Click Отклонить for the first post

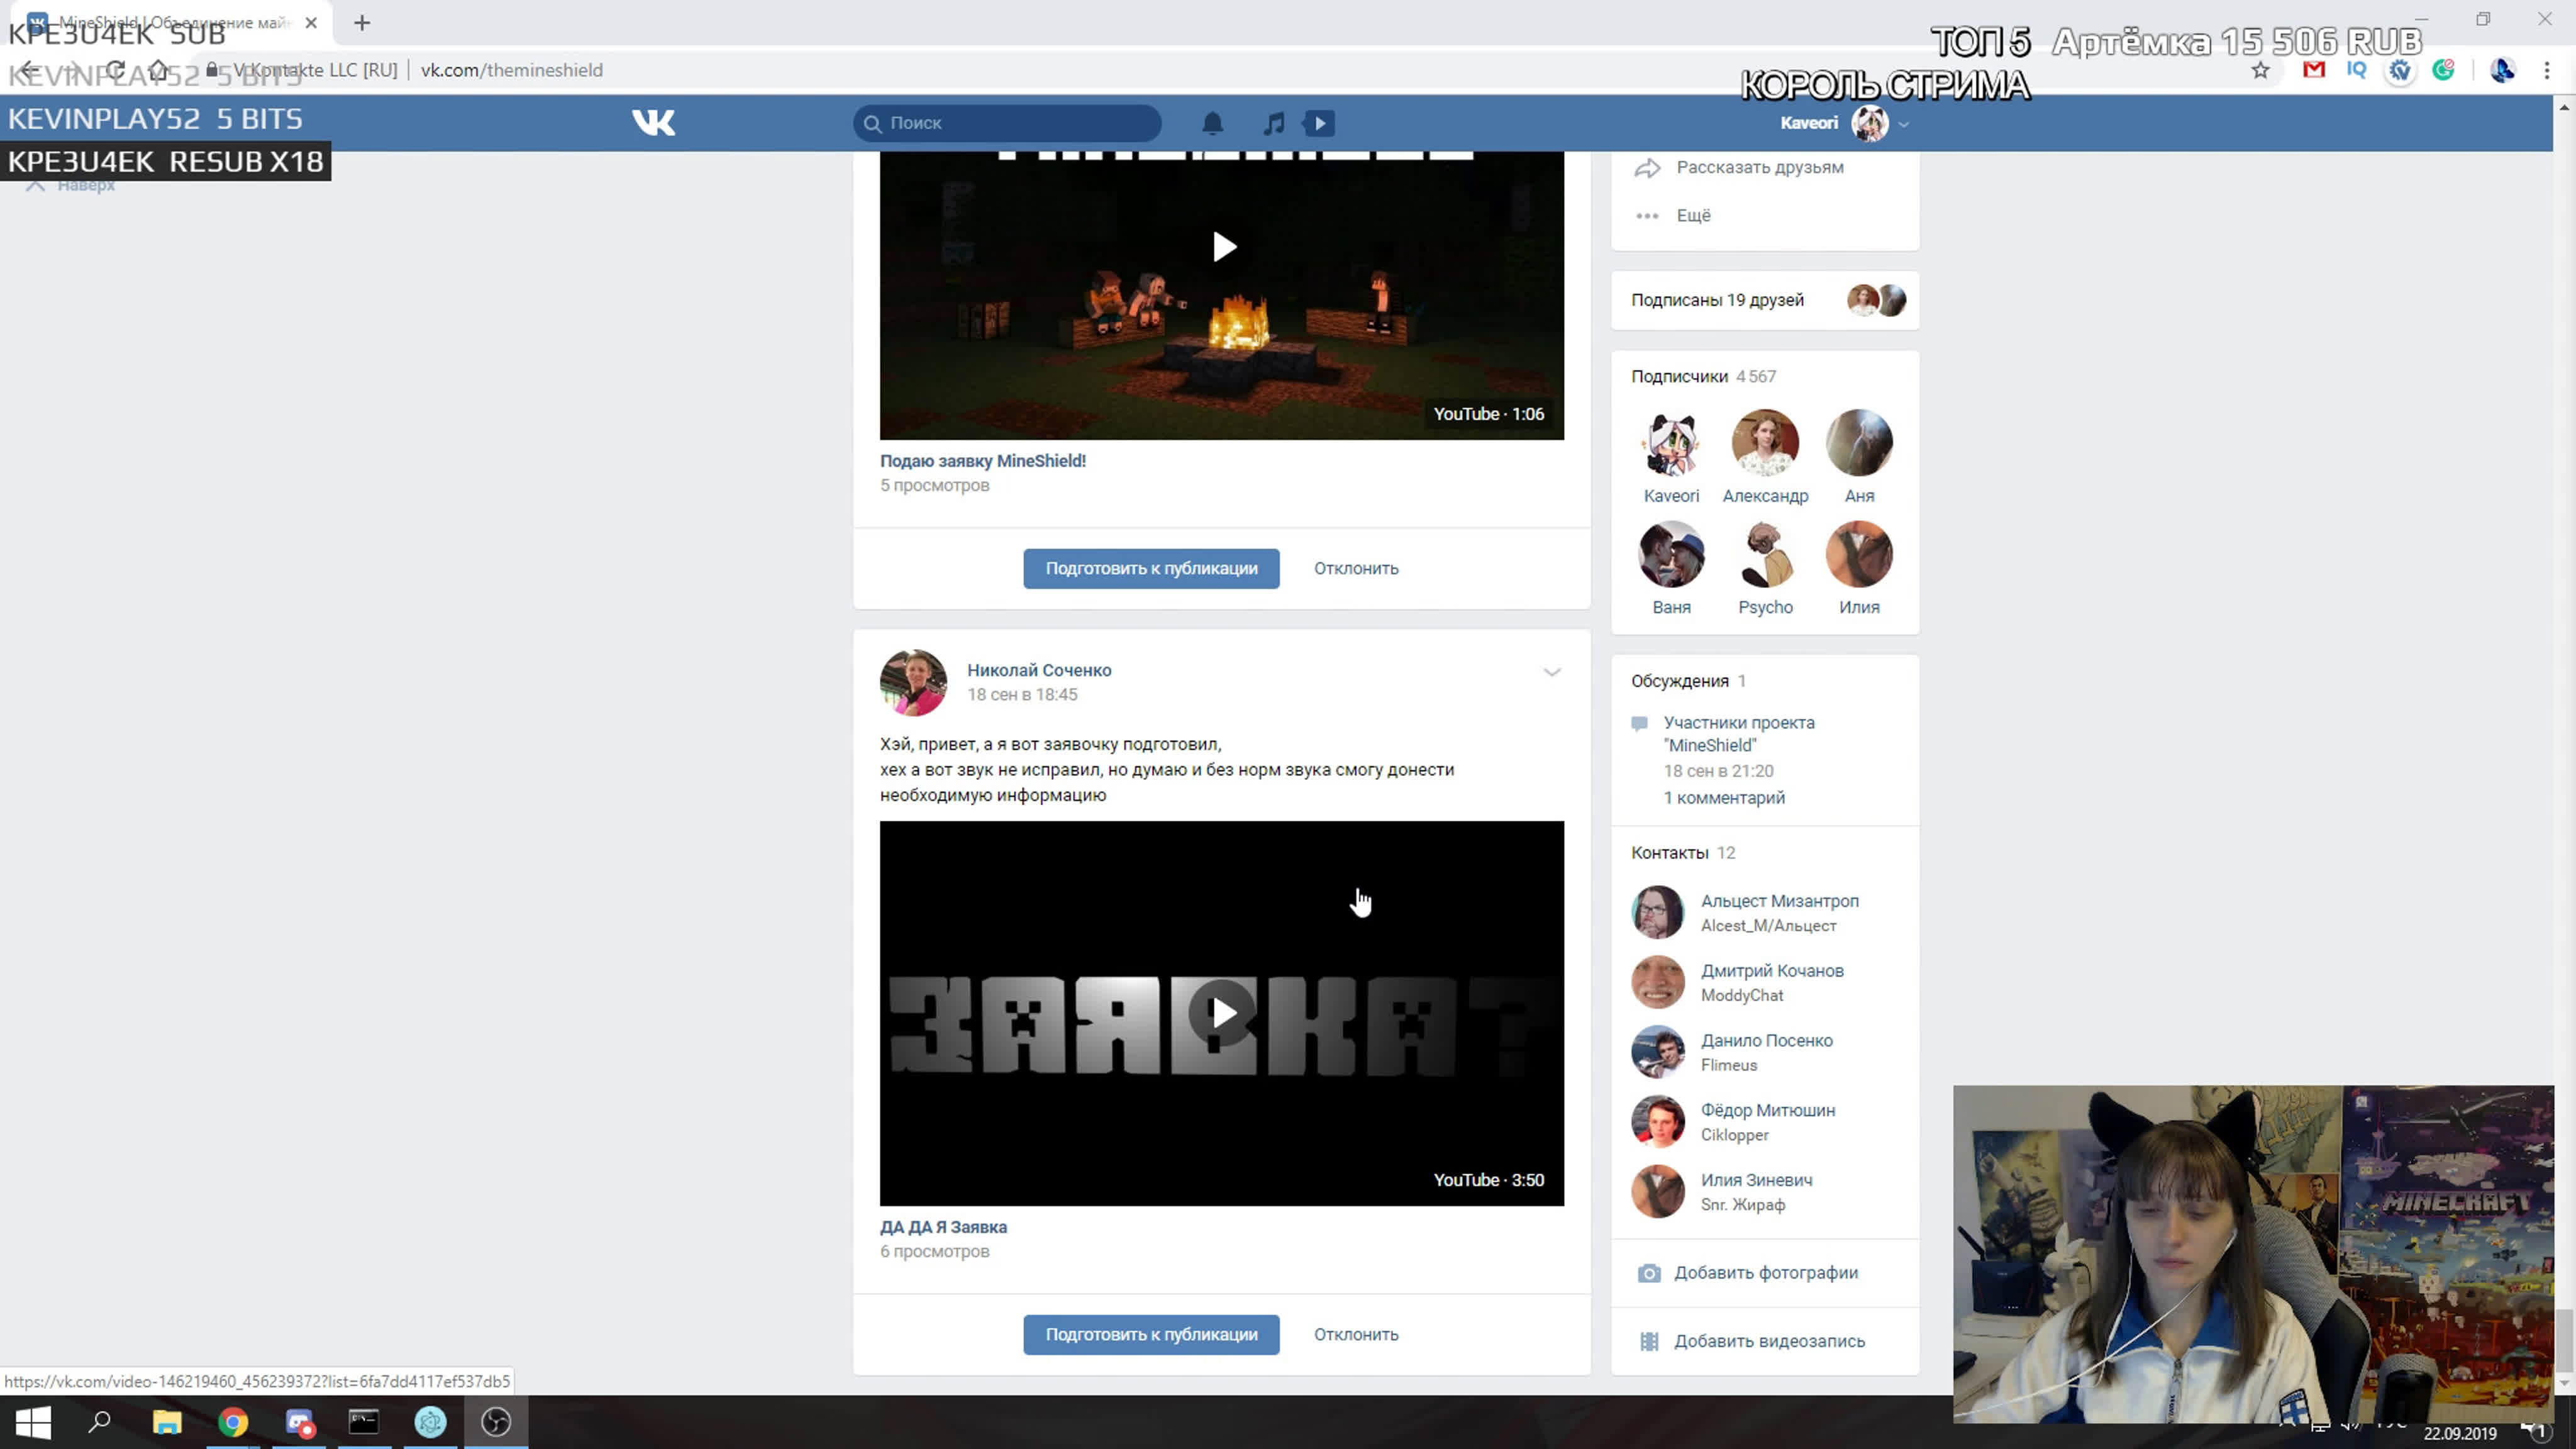click(x=1356, y=568)
